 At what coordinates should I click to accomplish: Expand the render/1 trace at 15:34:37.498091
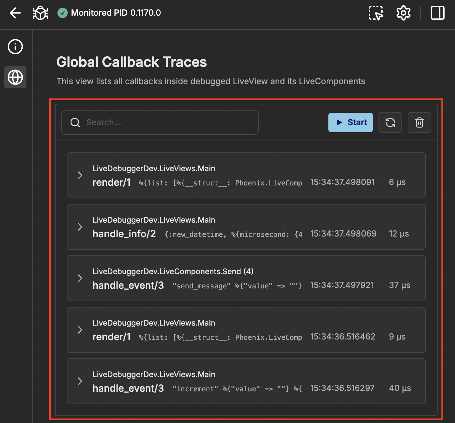coord(80,175)
